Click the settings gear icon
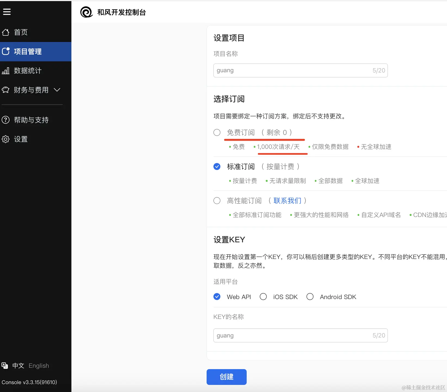This screenshot has width=447, height=392. point(6,139)
